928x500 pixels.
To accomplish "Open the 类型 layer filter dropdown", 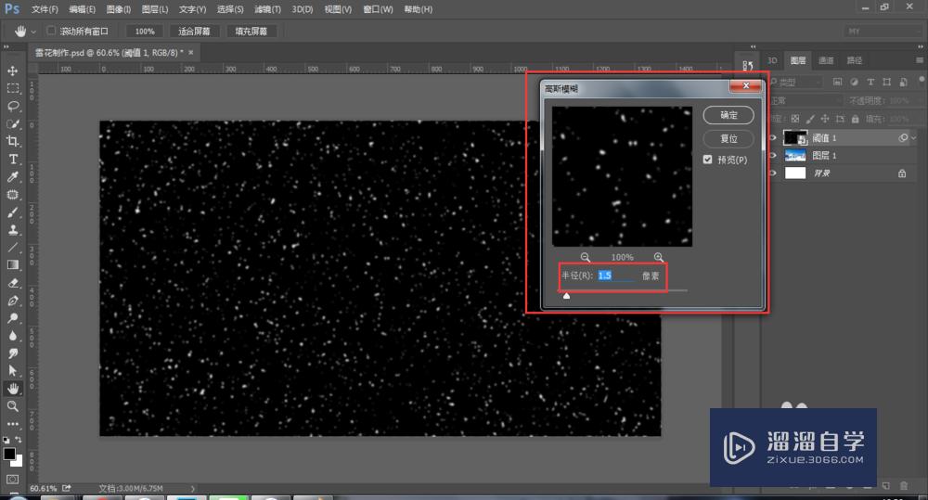I will point(798,82).
